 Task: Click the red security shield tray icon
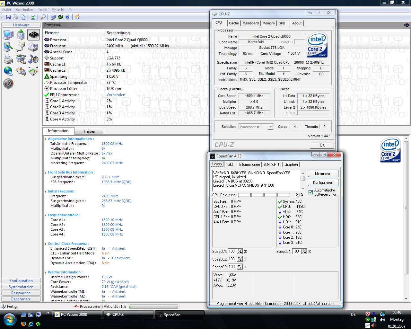pyautogui.click(x=368, y=314)
